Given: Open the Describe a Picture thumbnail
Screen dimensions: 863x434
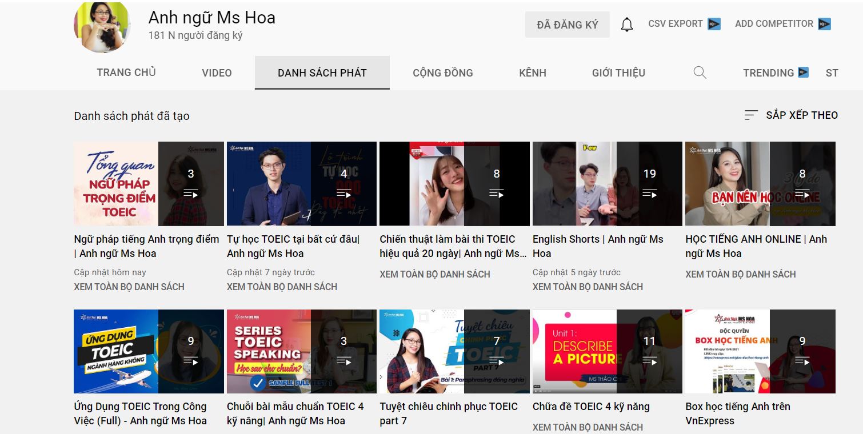Looking at the screenshot, I should coord(608,351).
